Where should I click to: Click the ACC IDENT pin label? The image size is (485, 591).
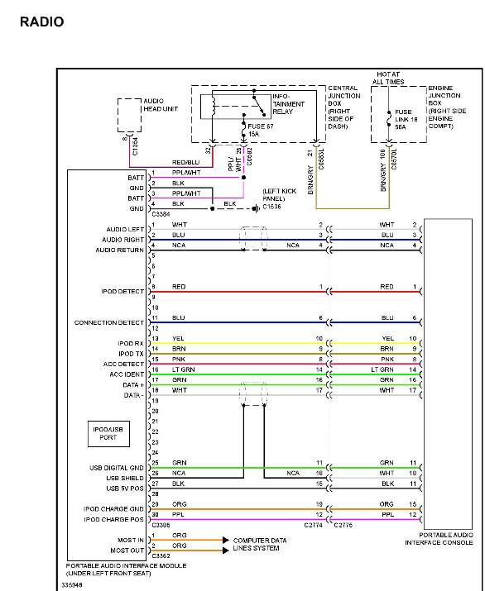point(127,374)
